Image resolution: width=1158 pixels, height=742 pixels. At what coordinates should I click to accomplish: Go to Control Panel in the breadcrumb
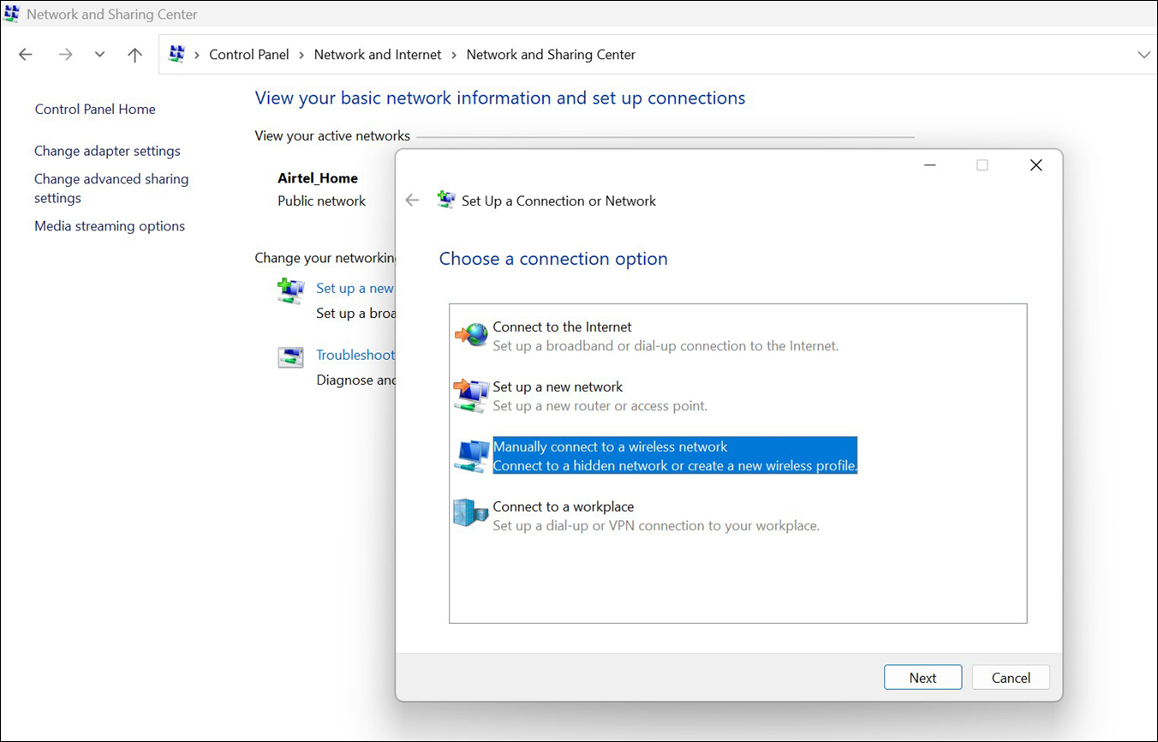(x=249, y=55)
